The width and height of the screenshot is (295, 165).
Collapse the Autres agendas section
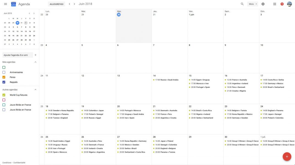pyautogui.click(x=35, y=90)
